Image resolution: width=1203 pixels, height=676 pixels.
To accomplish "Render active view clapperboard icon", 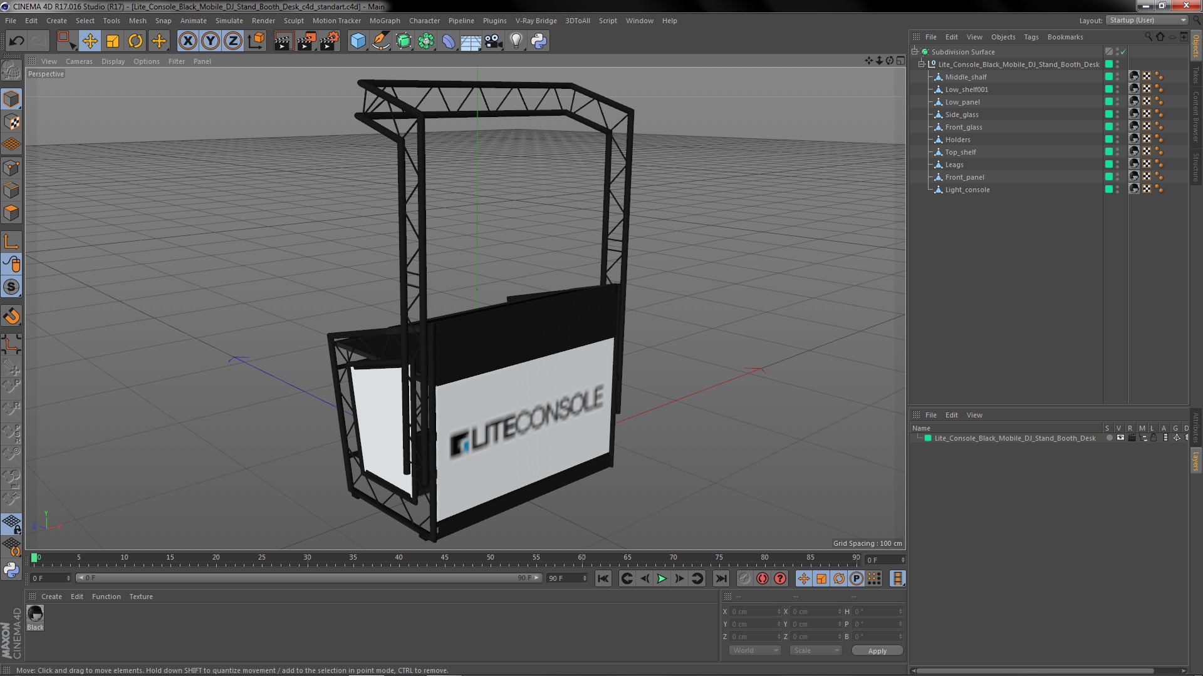I will [283, 41].
